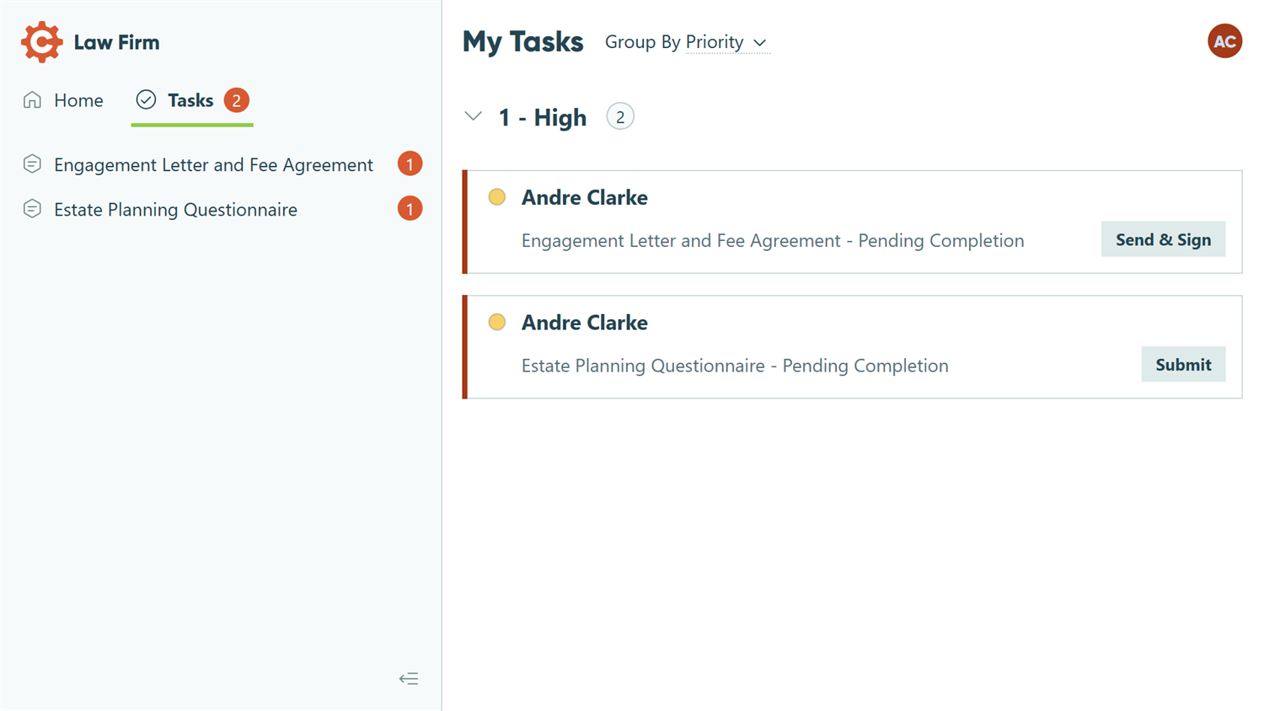Toggle the yellow status dot on the Engagement Letter task
This screenshot has width=1264, height=711.
(497, 196)
